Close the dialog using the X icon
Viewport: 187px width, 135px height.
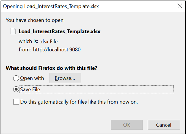(180, 6)
